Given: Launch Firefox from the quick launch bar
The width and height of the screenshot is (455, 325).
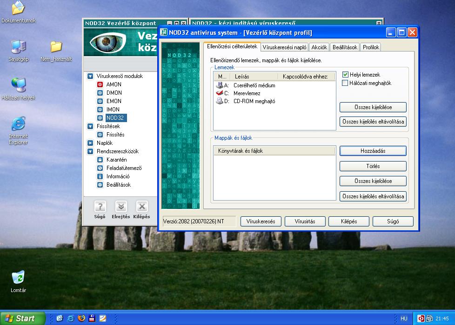Looking at the screenshot, I should tap(81, 318).
